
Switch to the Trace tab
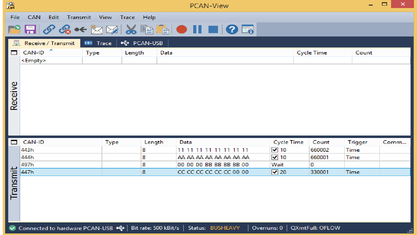(98, 43)
